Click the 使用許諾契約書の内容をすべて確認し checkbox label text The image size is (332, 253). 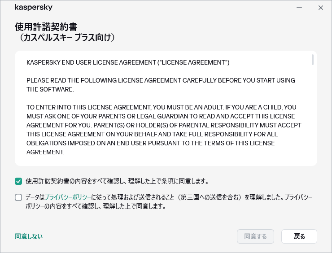click(117, 181)
